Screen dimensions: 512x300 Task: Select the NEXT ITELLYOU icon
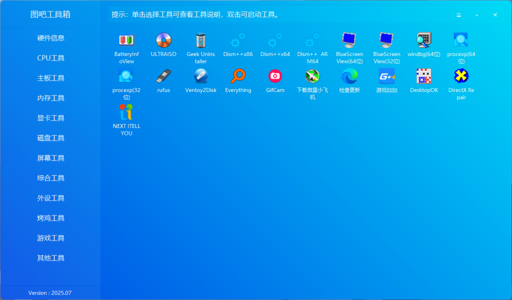[x=126, y=112]
